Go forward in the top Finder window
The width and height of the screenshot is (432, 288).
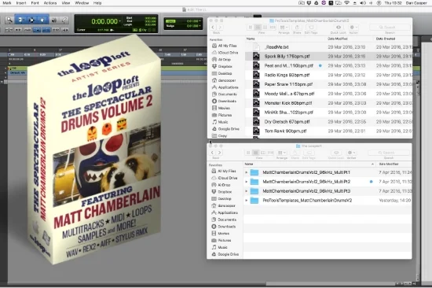[220, 28]
